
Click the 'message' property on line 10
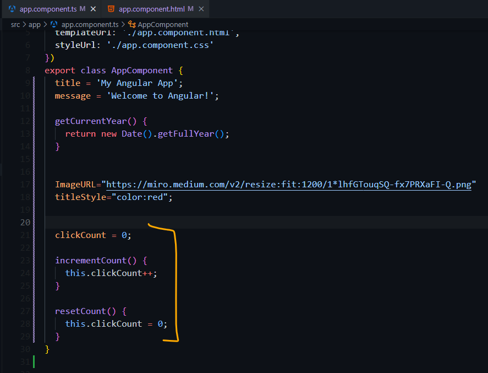click(x=73, y=96)
